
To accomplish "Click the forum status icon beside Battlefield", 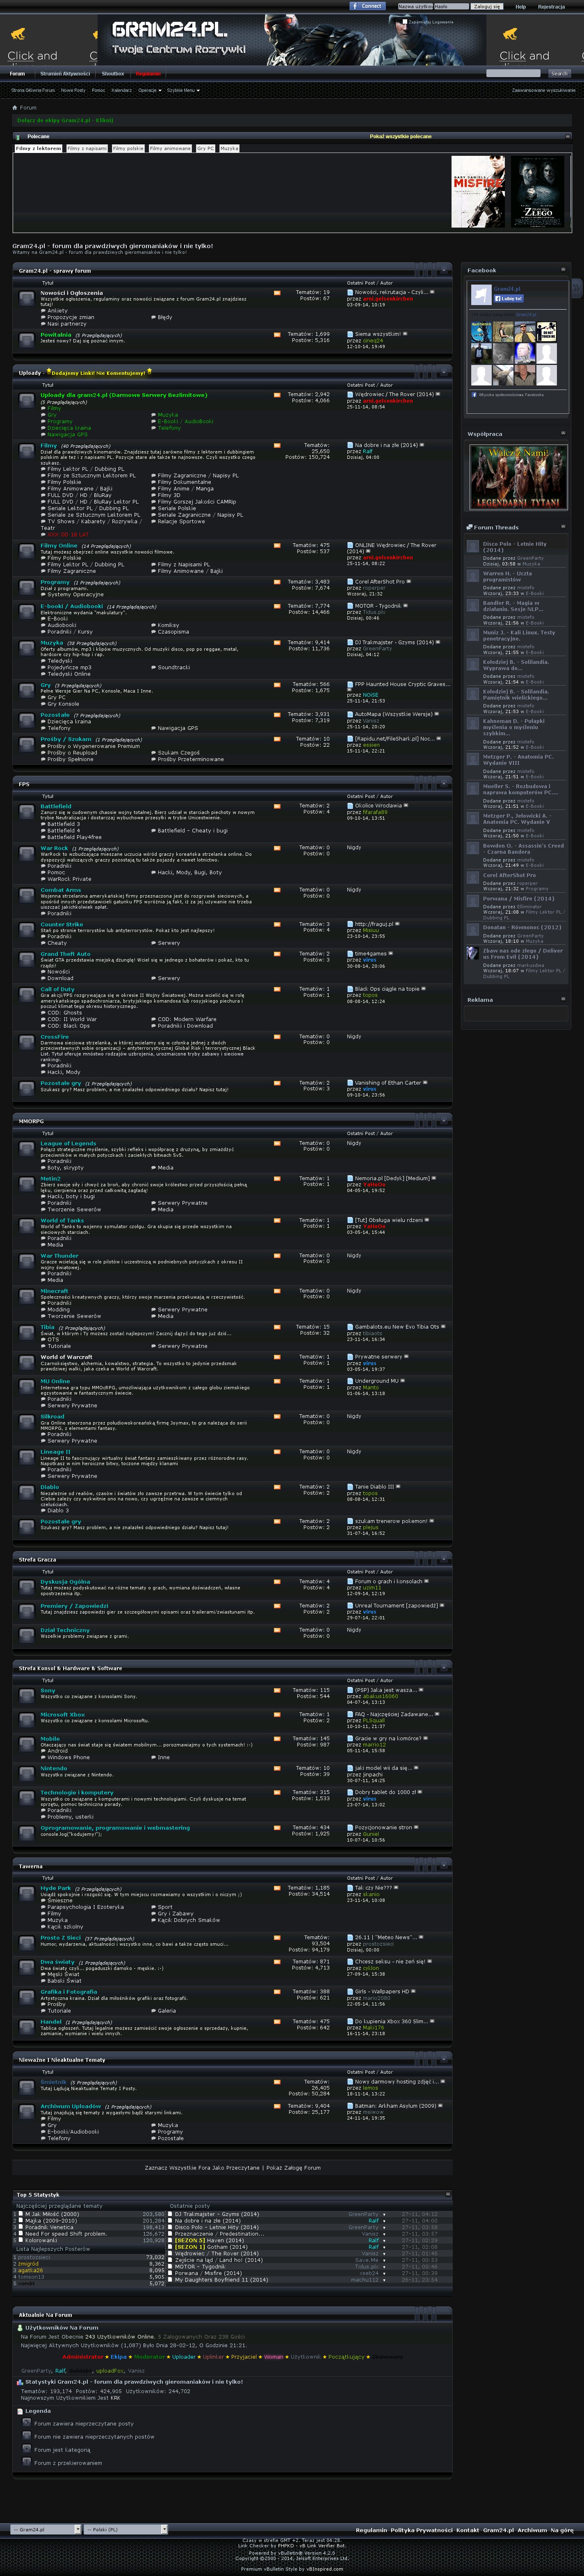I will coord(27,810).
